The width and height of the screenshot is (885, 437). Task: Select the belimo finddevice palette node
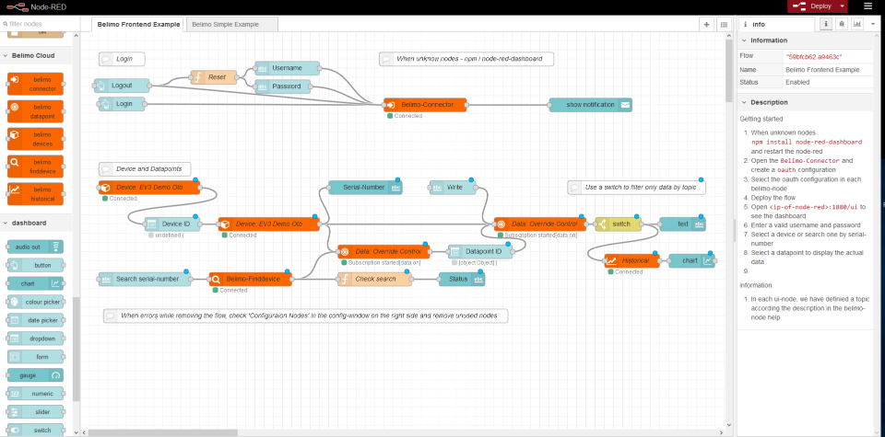pyautogui.click(x=36, y=166)
